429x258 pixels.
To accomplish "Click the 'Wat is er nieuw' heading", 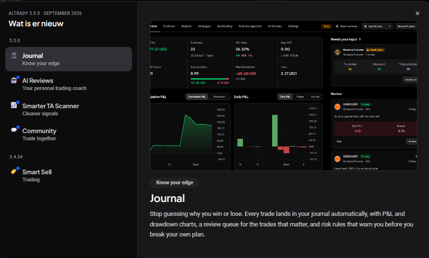I will [x=36, y=23].
